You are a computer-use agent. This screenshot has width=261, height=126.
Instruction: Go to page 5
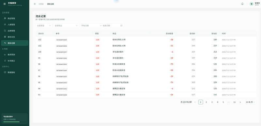point(223,102)
